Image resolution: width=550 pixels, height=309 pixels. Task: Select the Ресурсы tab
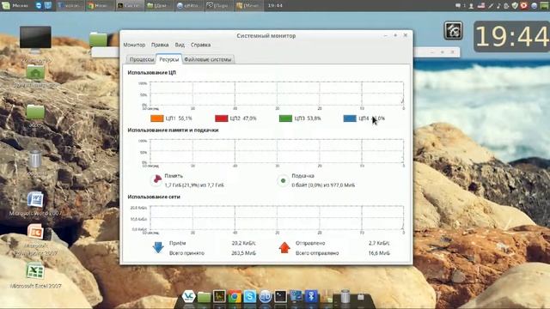tap(169, 59)
